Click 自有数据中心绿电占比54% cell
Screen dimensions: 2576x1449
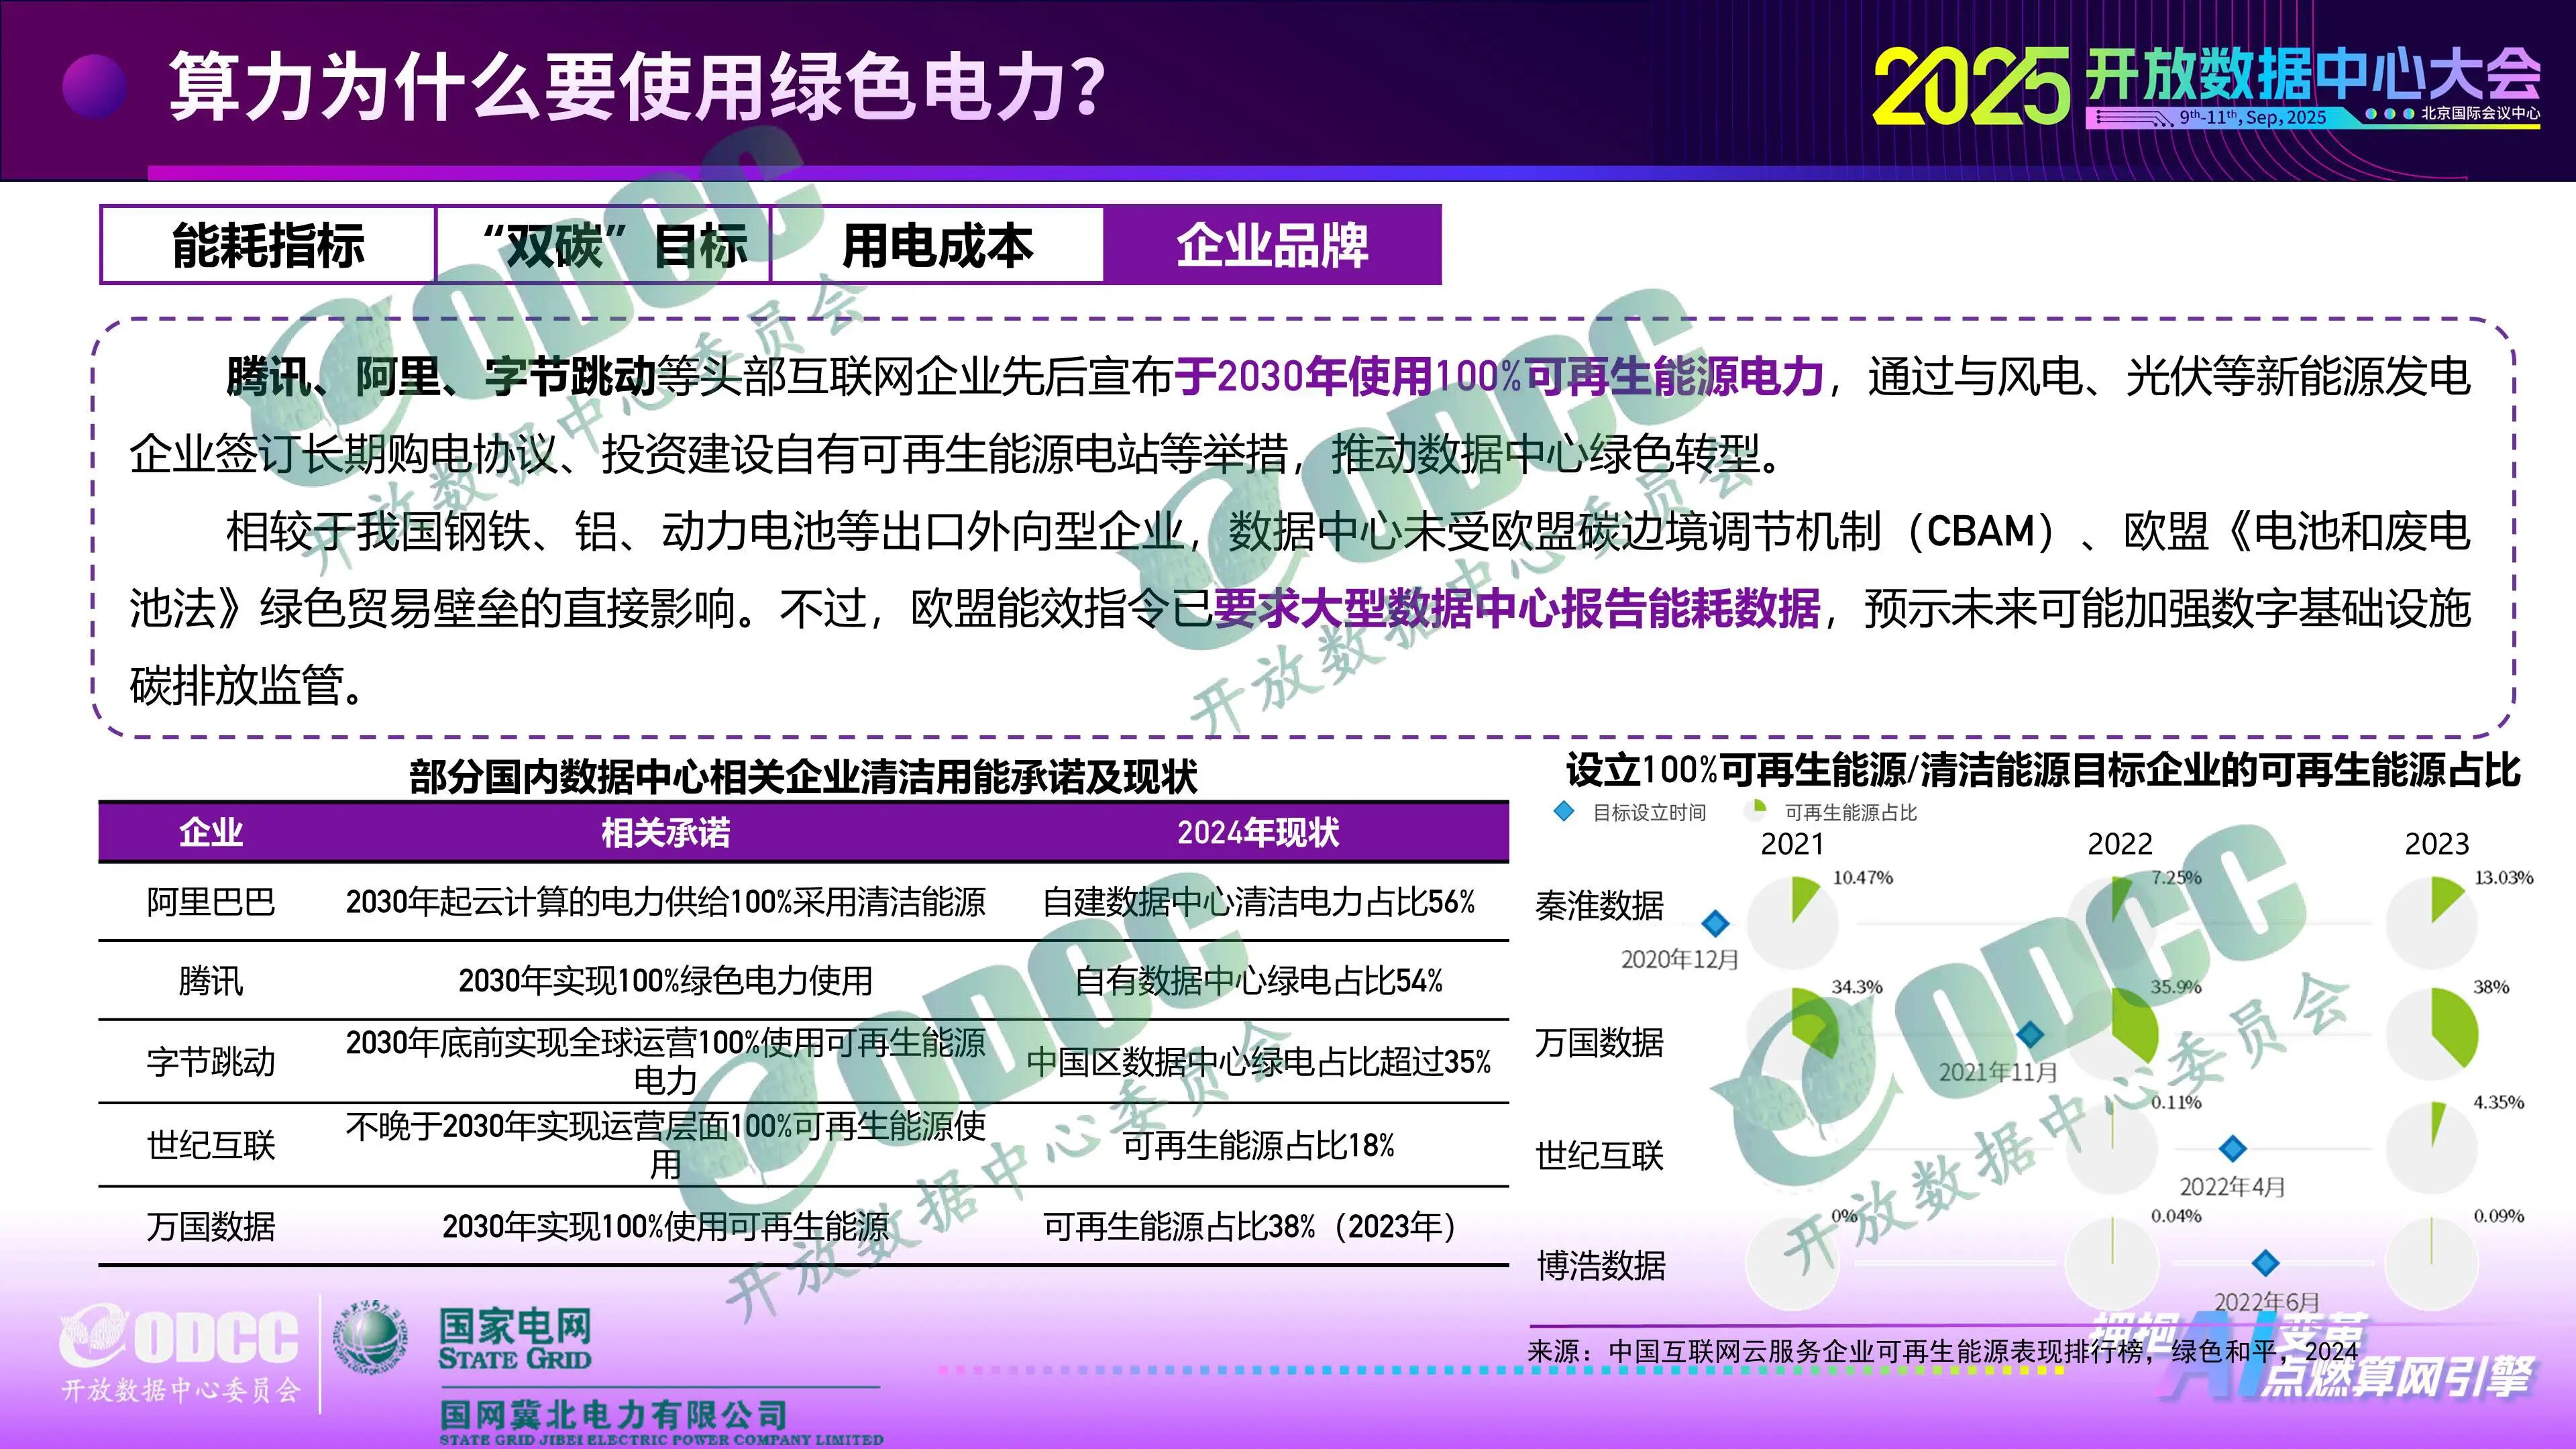click(x=1258, y=981)
